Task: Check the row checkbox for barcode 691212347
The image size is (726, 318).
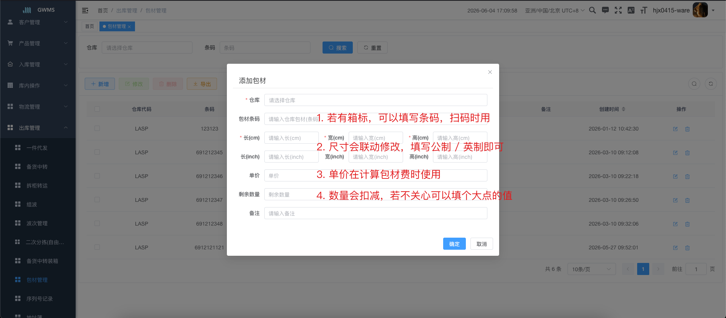Action: (97, 200)
